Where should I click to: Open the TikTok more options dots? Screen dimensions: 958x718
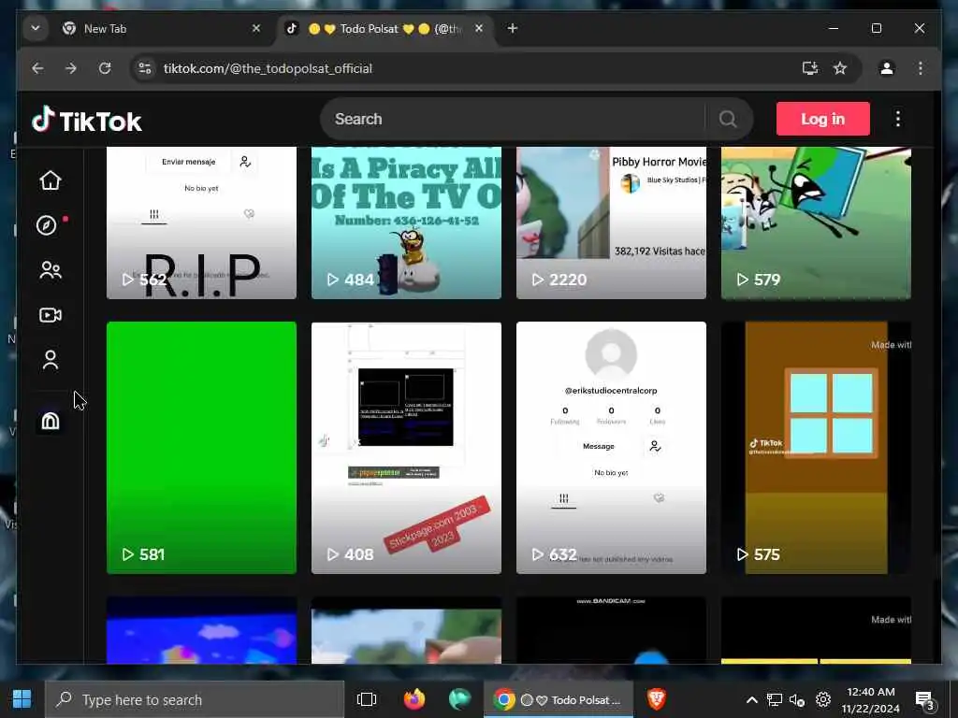897,119
